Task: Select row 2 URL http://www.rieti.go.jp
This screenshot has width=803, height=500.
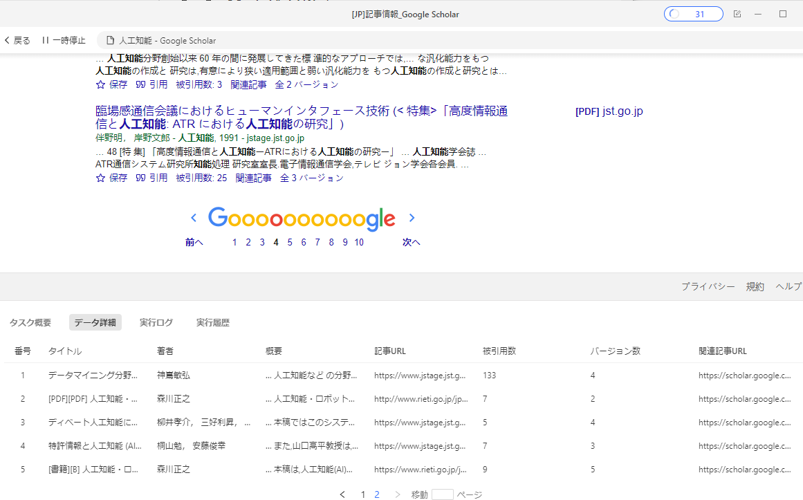Action: point(421,399)
